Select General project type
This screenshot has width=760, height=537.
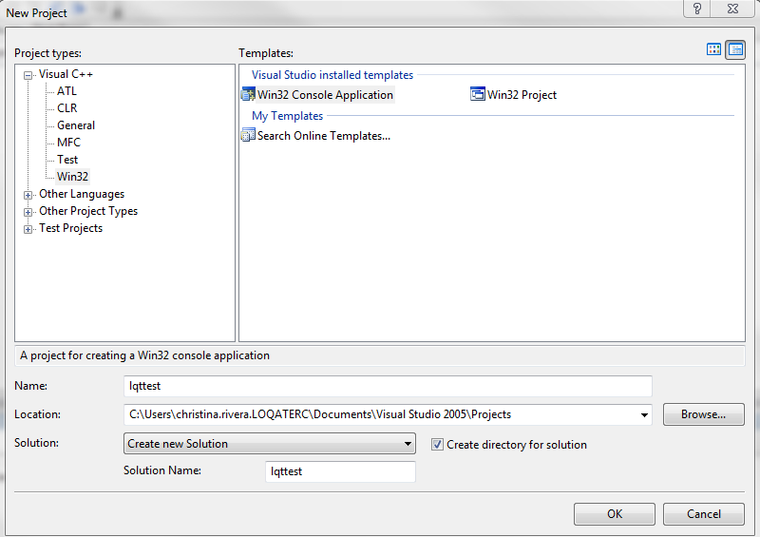76,125
